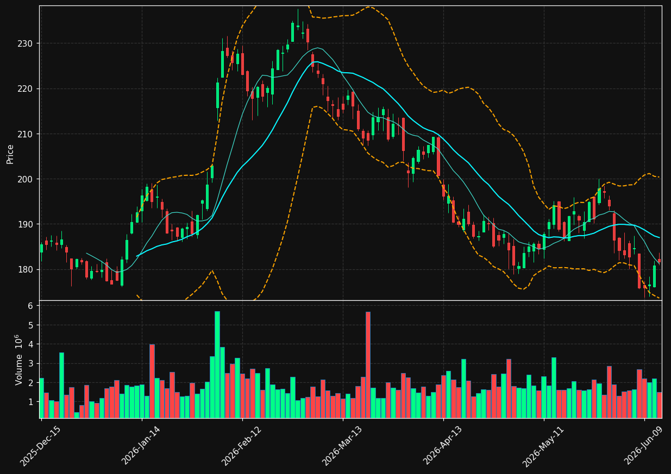The image size is (671, 474).
Task: Click the 2026-Apr-13 date label
Action: click(443, 446)
